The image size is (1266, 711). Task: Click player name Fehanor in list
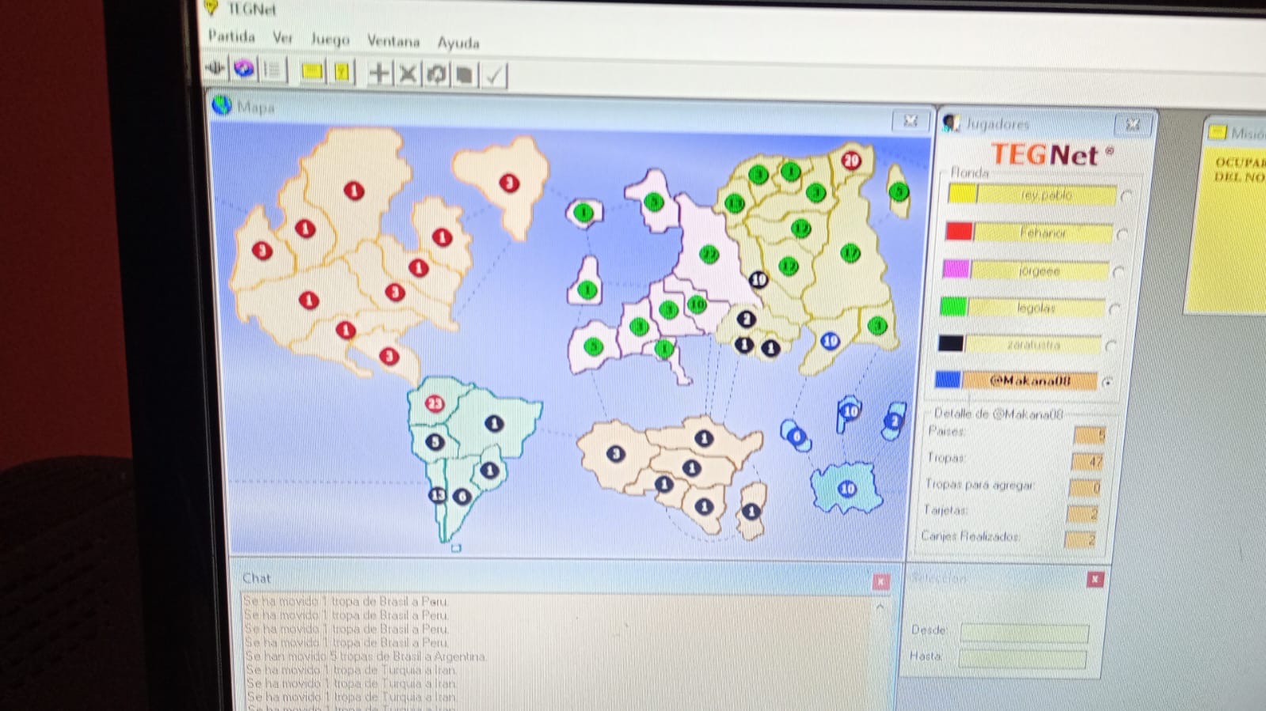(1043, 233)
